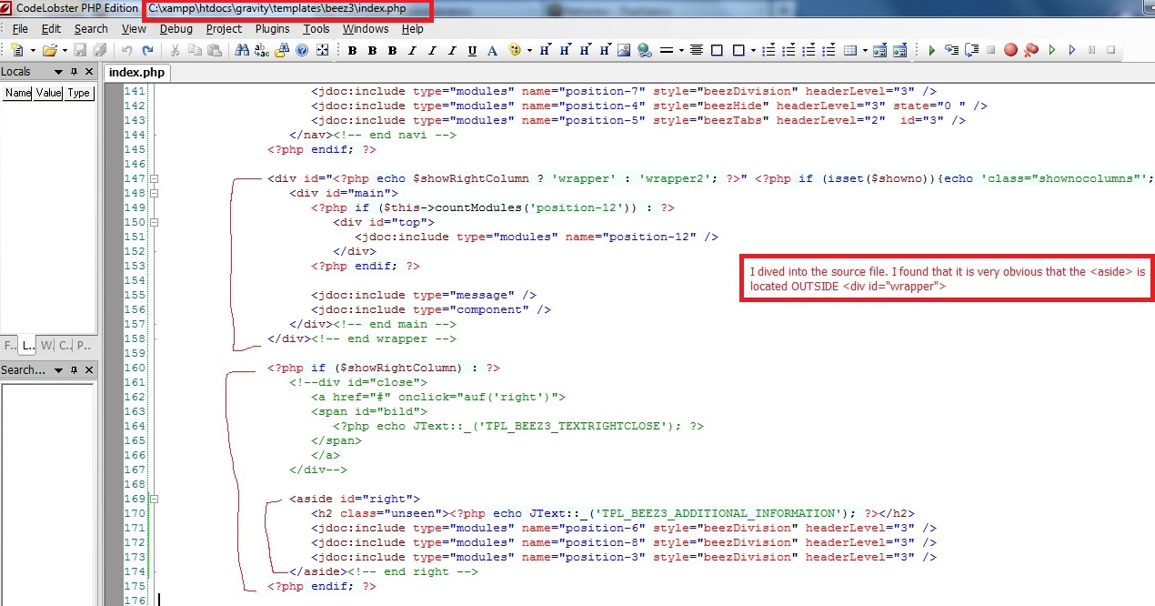This screenshot has width=1155, height=606.
Task: Click the Find in Files icon
Action: coord(282,50)
